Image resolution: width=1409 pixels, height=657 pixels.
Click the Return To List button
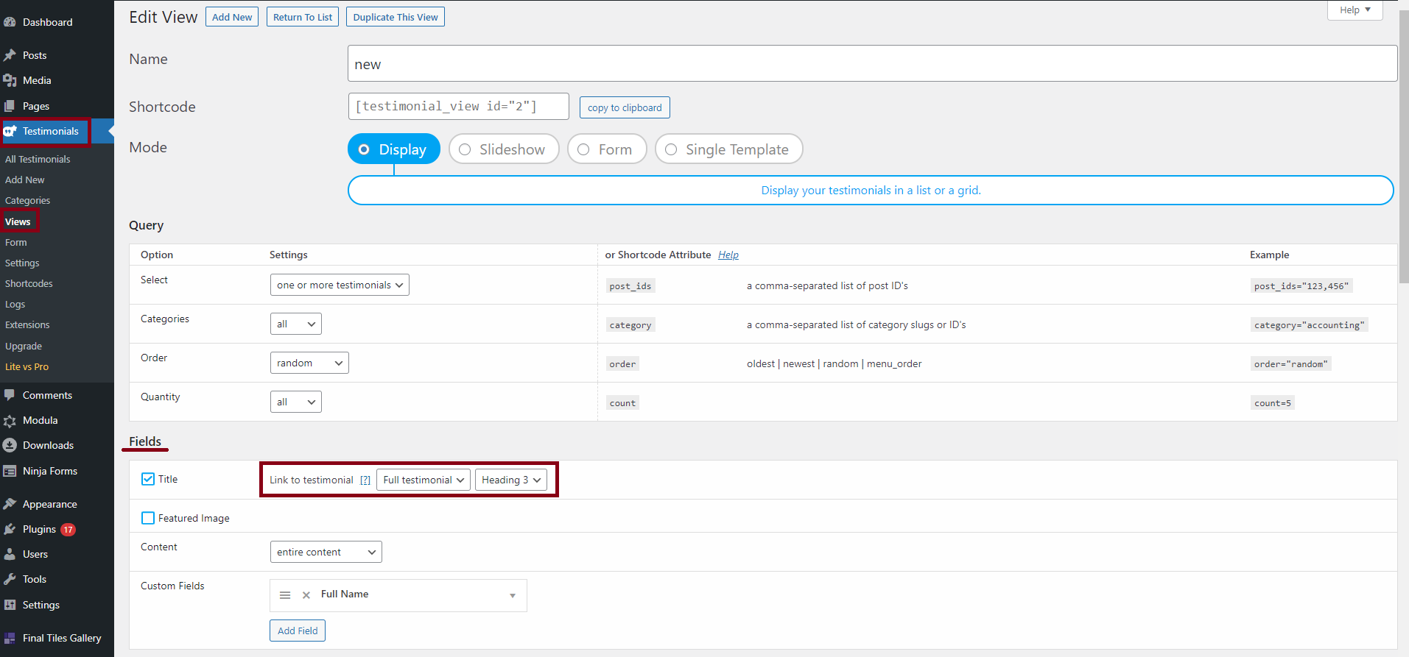click(x=303, y=17)
